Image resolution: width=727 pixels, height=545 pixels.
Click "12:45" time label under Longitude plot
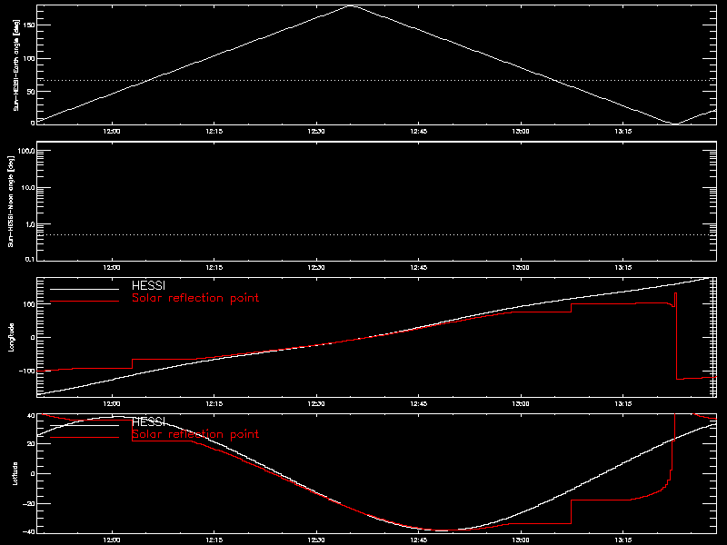tap(419, 404)
